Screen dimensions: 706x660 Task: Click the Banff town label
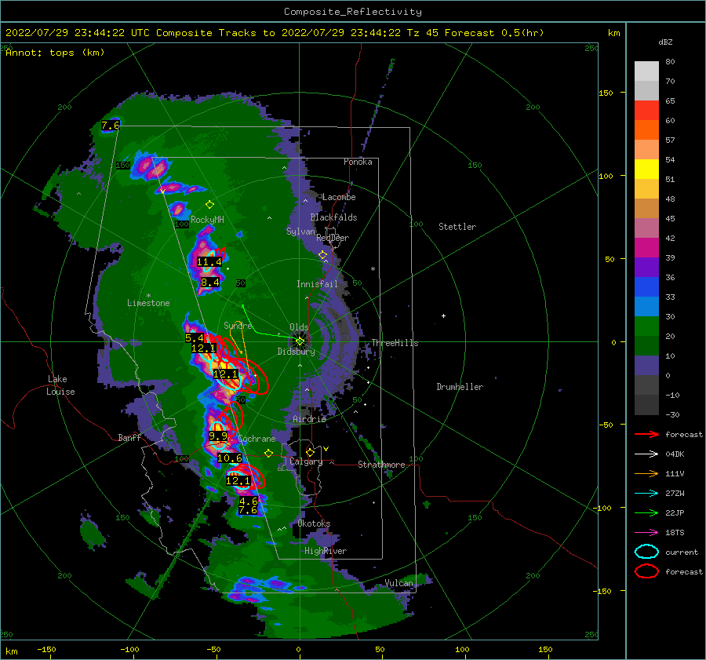(x=129, y=438)
